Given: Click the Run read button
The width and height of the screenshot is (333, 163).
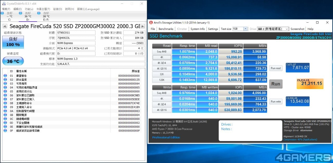Looking at the screenshot, I should [x=276, y=68].
